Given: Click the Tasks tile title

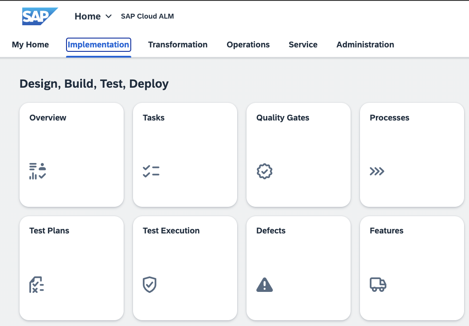Looking at the screenshot, I should pyautogui.click(x=153, y=118).
